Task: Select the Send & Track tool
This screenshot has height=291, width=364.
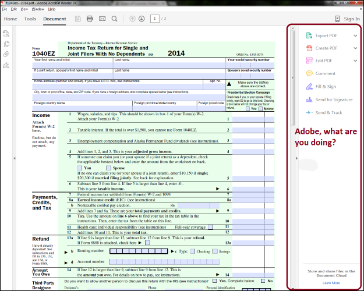Action: (328, 112)
